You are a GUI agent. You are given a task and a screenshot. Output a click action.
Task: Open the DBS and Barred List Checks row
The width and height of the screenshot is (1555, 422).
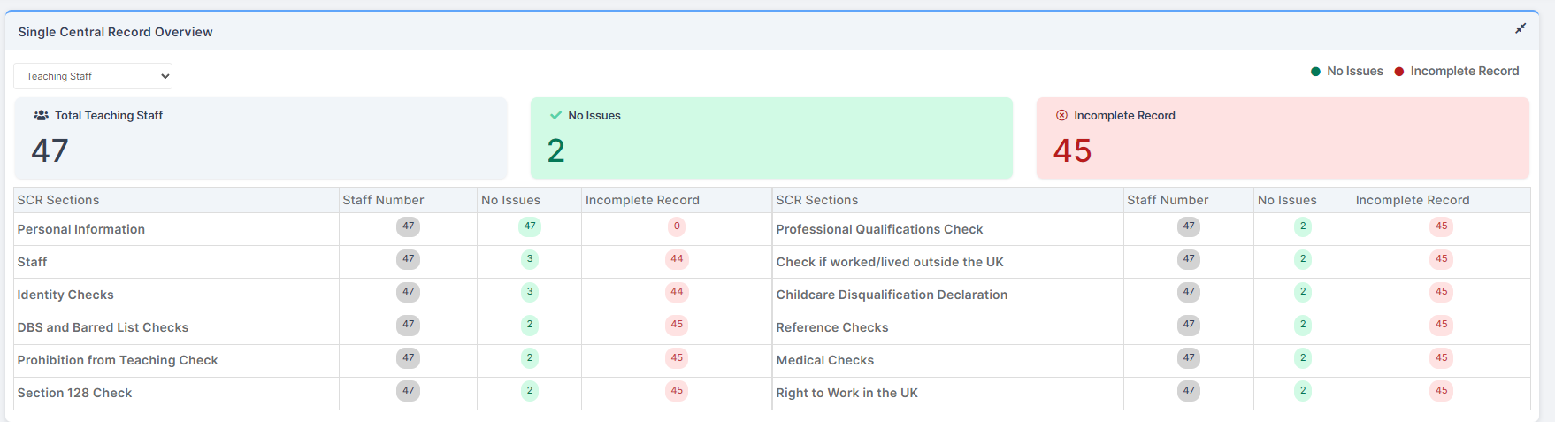(x=393, y=327)
